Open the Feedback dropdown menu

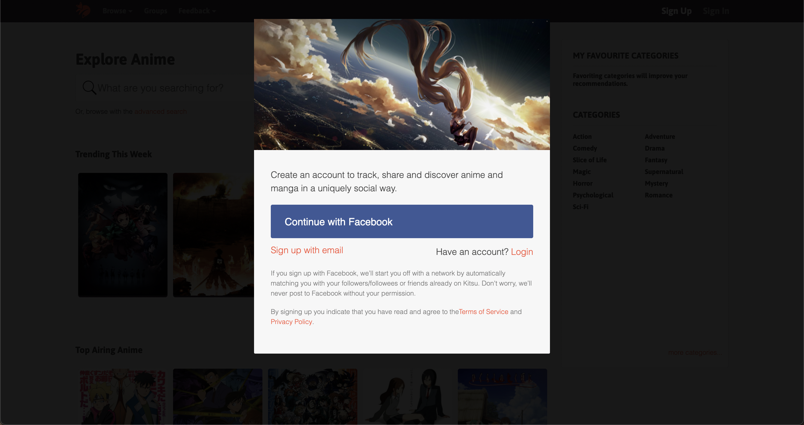[x=197, y=11]
